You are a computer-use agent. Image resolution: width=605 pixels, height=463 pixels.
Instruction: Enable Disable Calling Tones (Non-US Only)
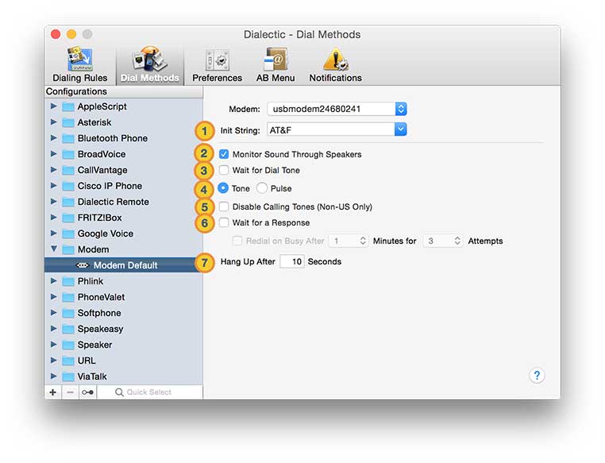tap(223, 206)
